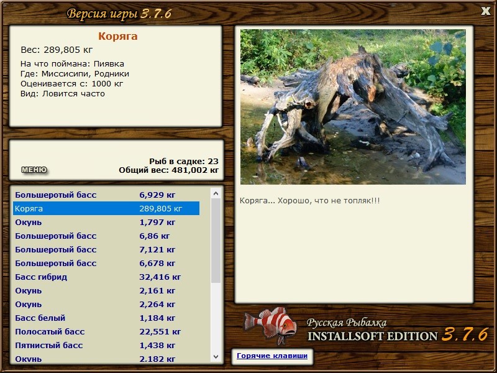Click the fish list scrollbar thumb
Image resolution: width=497 pixels, height=373 pixels.
[216, 241]
